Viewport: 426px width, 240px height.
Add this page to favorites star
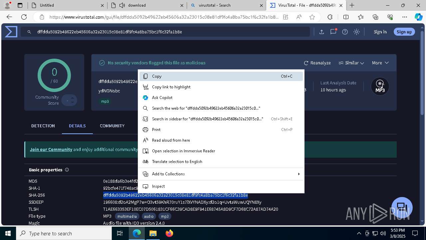(312, 17)
